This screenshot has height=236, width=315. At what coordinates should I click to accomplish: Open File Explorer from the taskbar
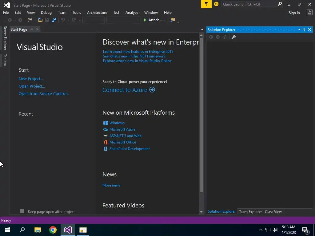coord(38,230)
